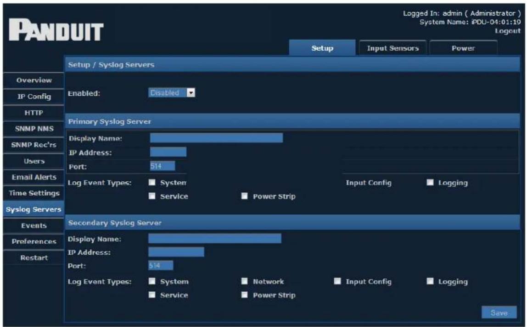Screen dimensions: 527x327
Task: Select SNMP Rec'rs in the sidebar
Action: 34,145
